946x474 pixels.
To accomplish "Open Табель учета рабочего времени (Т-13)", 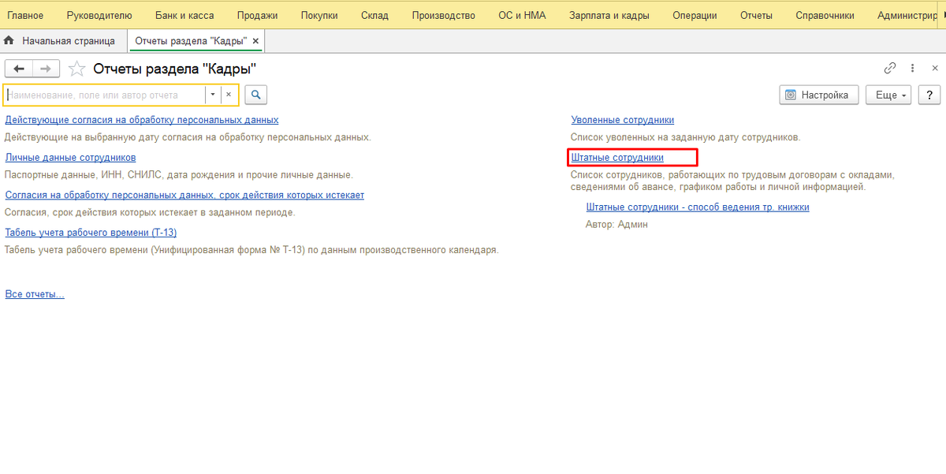I will [x=91, y=233].
